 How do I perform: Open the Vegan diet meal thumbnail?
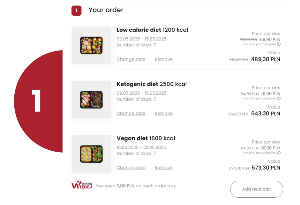tap(91, 154)
